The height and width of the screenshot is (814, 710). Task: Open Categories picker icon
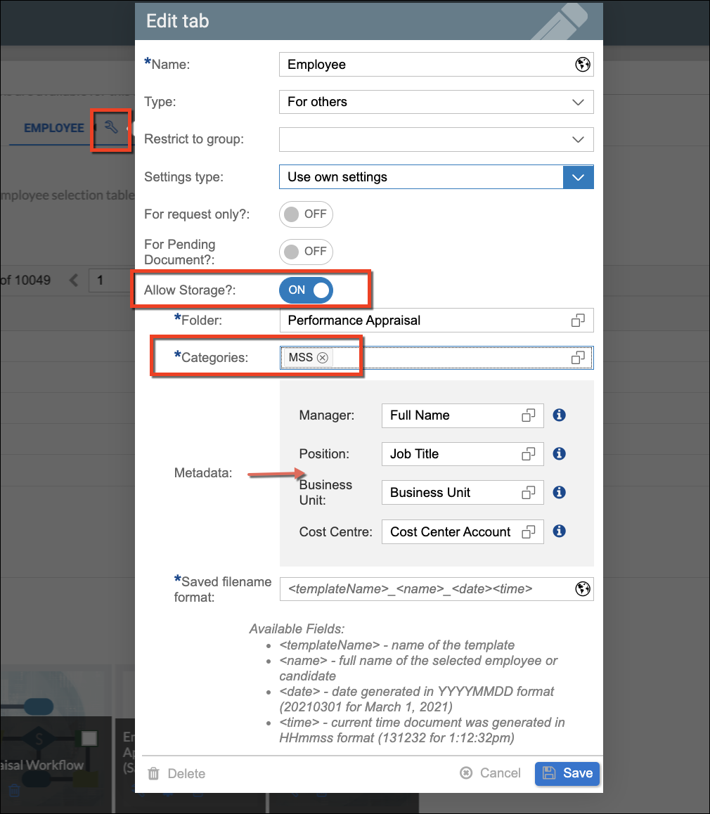click(578, 358)
